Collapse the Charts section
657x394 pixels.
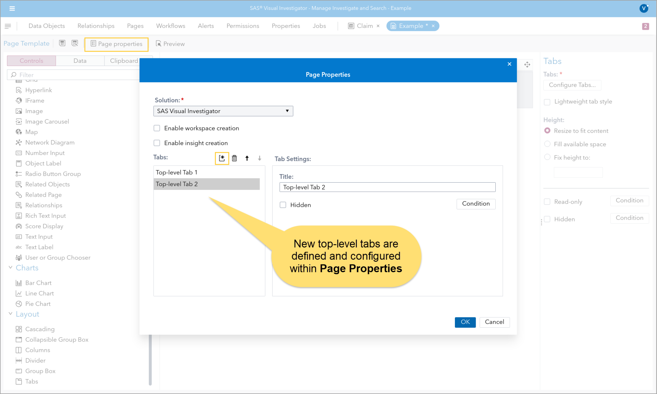click(x=11, y=267)
